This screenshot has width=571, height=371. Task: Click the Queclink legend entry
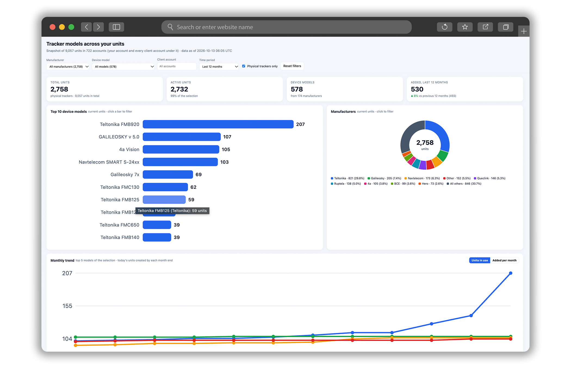point(489,178)
